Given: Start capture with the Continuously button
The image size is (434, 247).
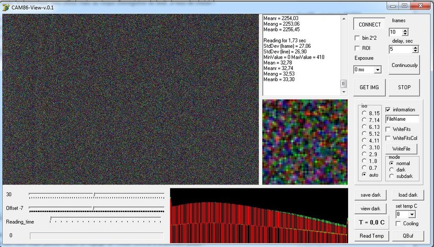Looking at the screenshot, I should pos(404,65).
